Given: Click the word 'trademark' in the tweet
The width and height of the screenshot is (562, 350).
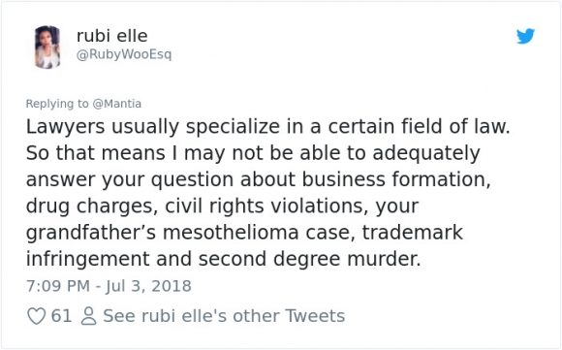Looking at the screenshot, I should (x=413, y=233).
